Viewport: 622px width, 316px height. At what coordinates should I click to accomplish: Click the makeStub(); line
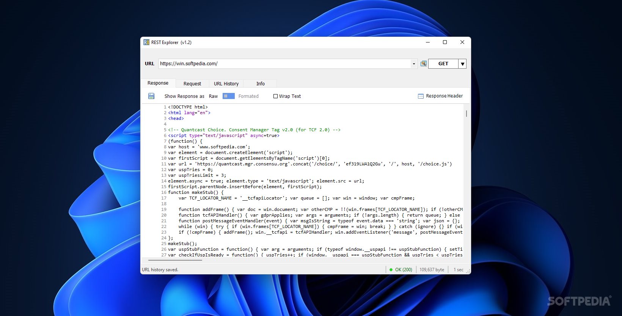[x=182, y=244]
